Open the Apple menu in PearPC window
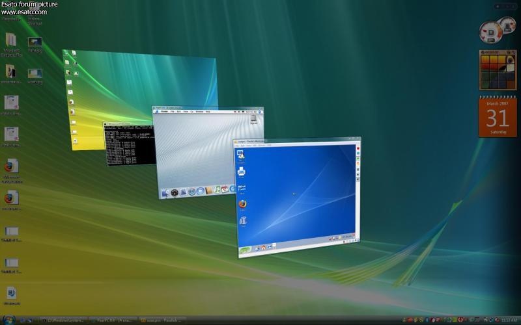The height and width of the screenshot is (325, 521). [156, 112]
